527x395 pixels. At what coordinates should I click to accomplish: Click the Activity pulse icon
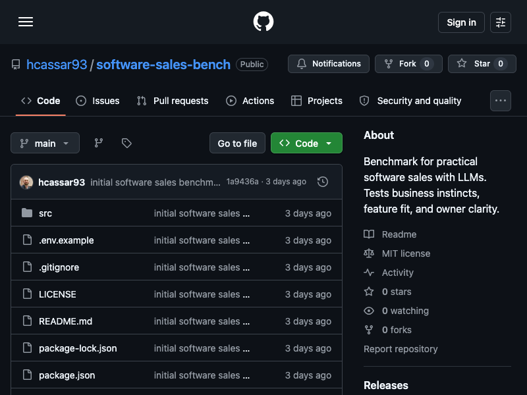pos(369,273)
